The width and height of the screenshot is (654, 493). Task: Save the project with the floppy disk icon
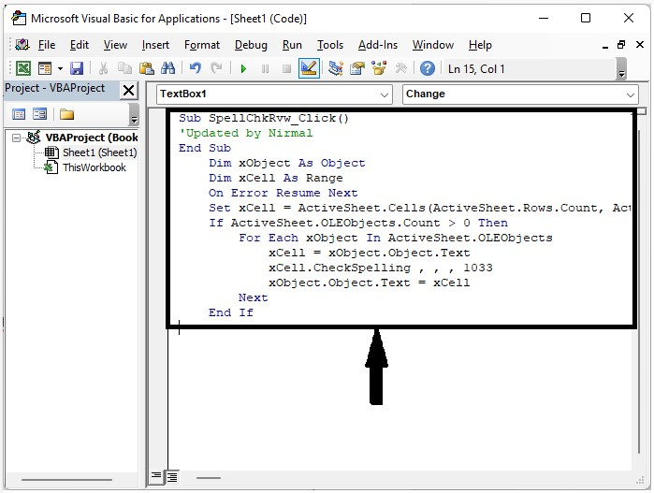pos(77,68)
